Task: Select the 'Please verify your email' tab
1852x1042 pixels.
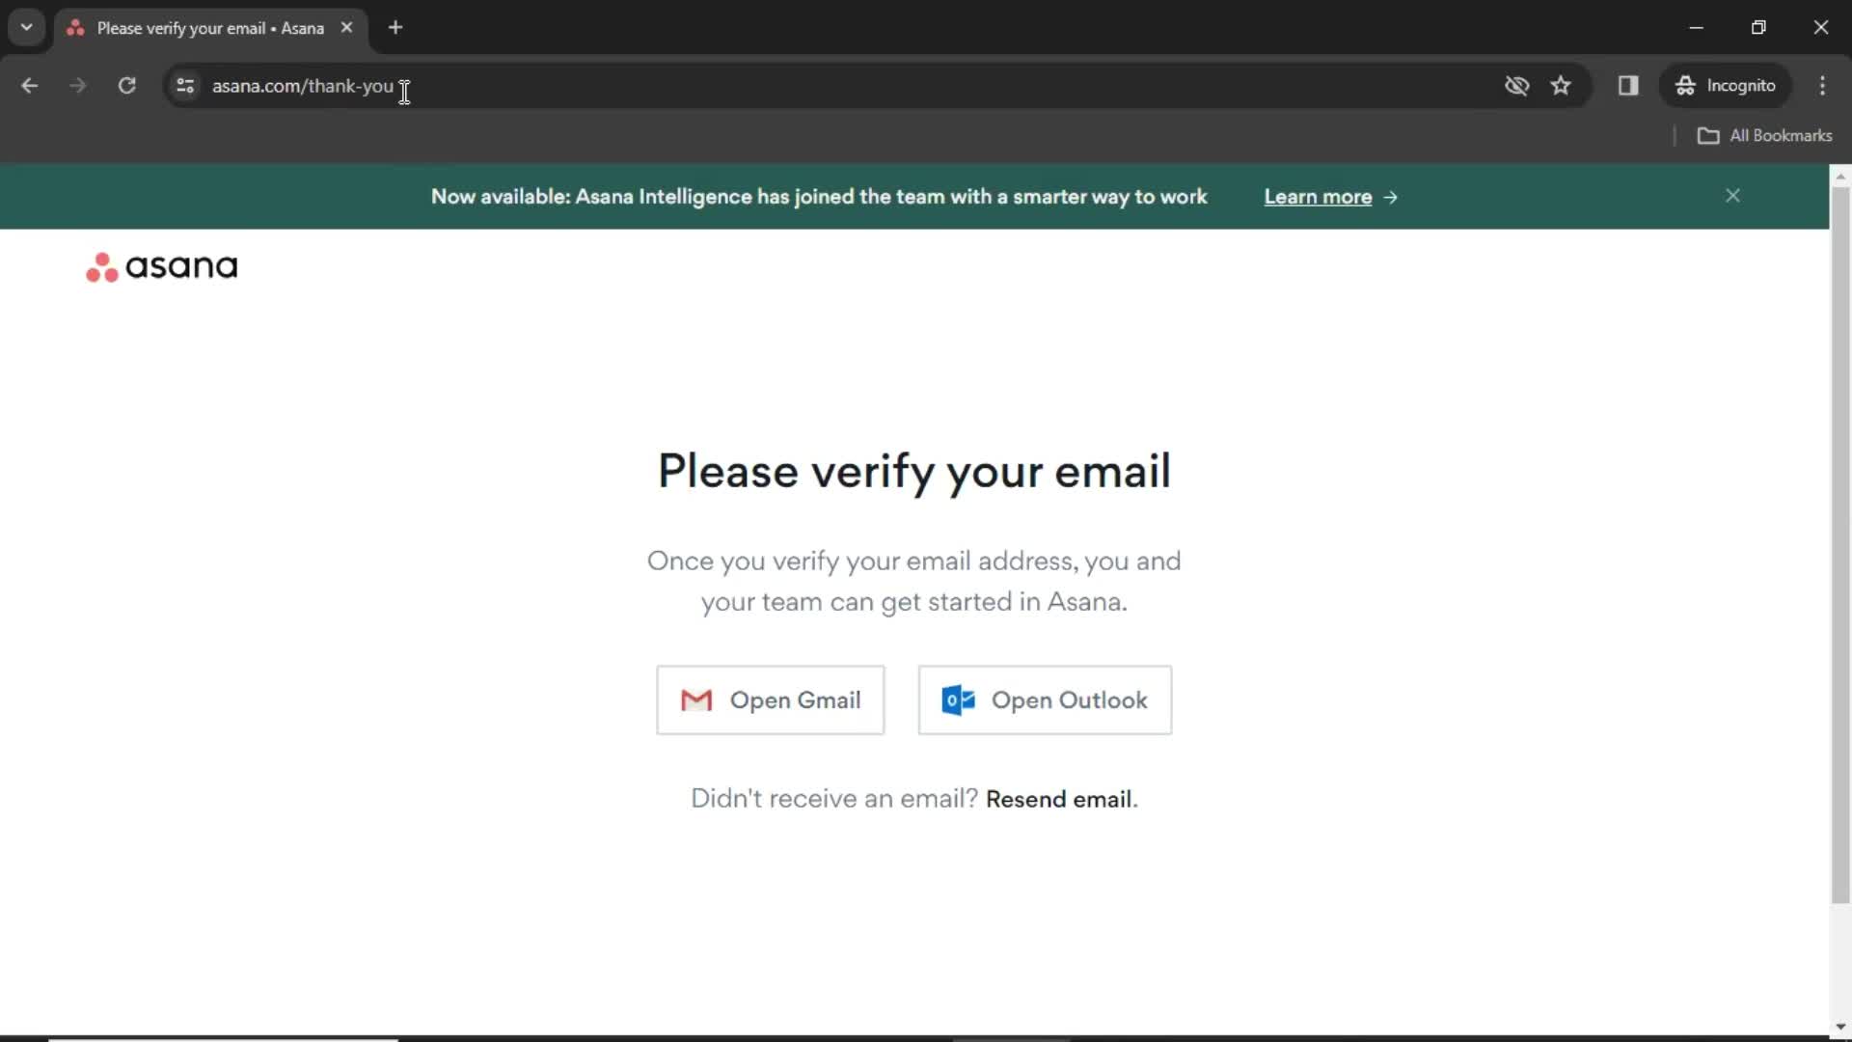Action: [210, 28]
